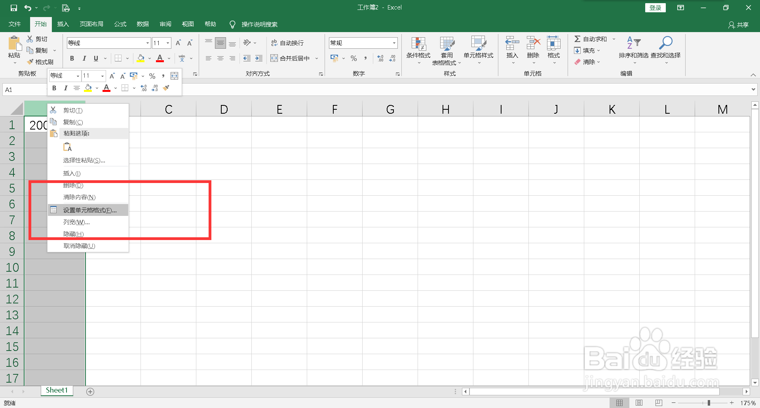Click Paste Keep Text Only icon in menu
The width and height of the screenshot is (760, 408).
click(x=68, y=147)
